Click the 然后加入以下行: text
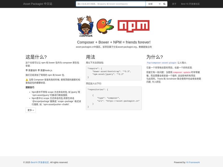The height and width of the screenshot is (167, 223). (x=94, y=83)
